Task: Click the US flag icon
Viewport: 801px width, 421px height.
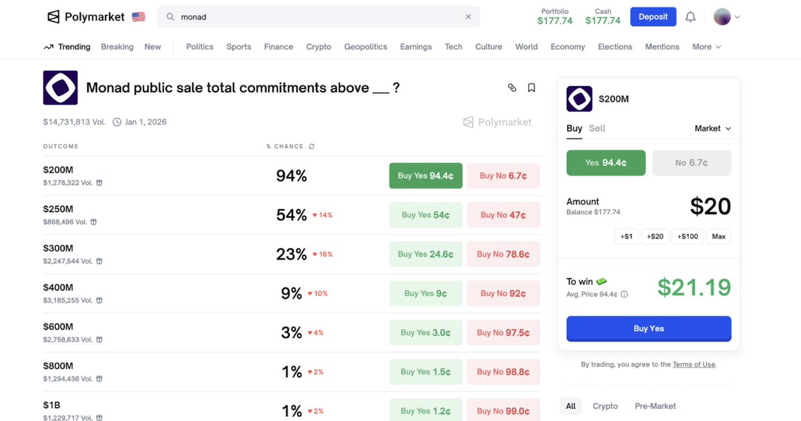Action: coord(139,17)
